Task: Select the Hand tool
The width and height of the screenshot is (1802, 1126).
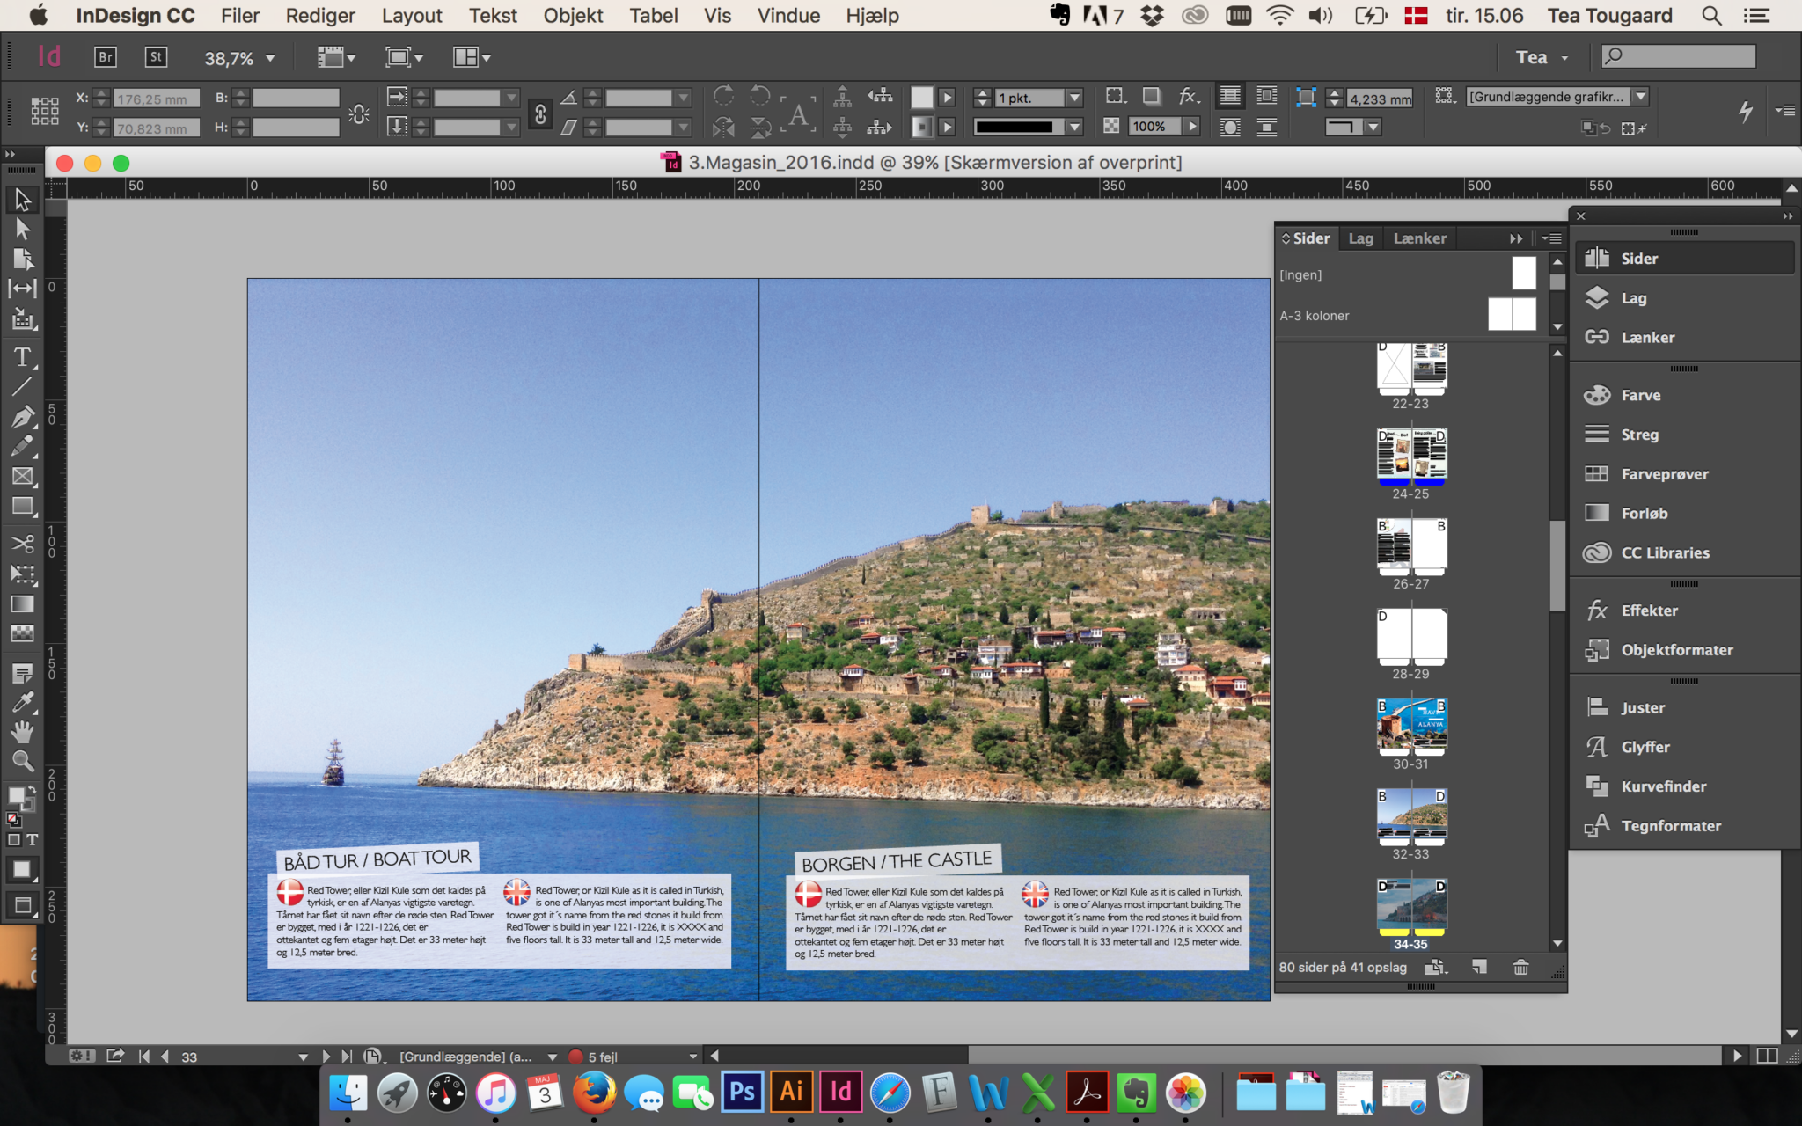Action: [22, 731]
